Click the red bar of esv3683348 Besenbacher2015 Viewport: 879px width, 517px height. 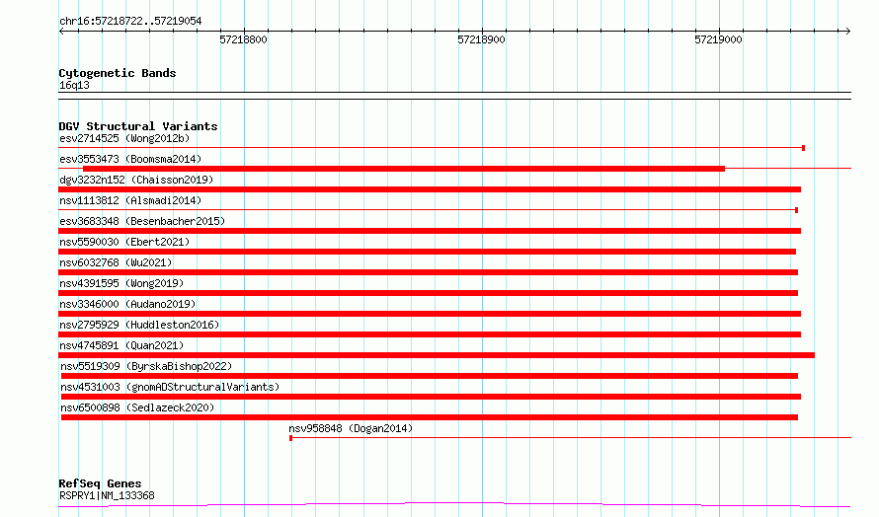pos(430,231)
